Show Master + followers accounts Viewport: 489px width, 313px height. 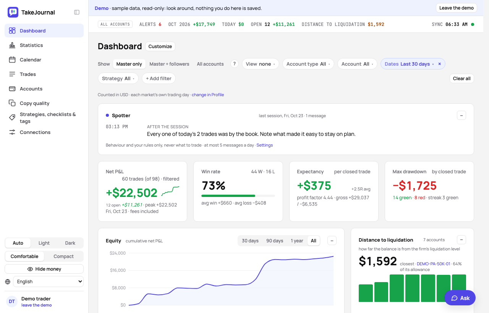coord(169,64)
